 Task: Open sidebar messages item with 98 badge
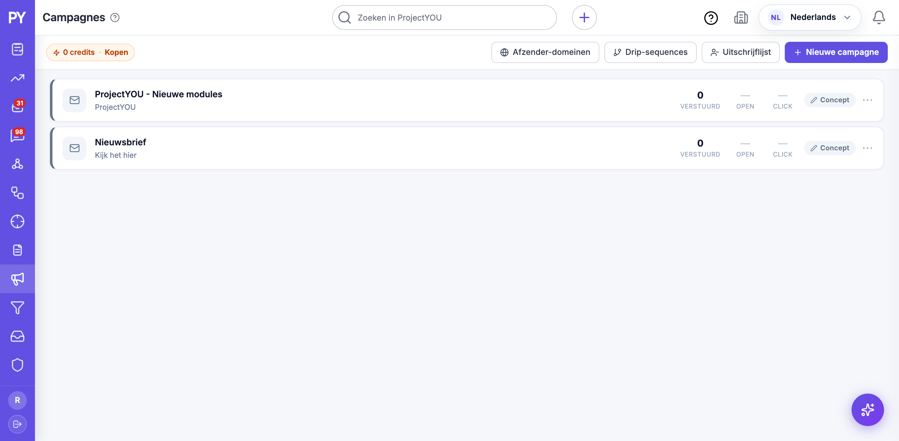coord(17,135)
